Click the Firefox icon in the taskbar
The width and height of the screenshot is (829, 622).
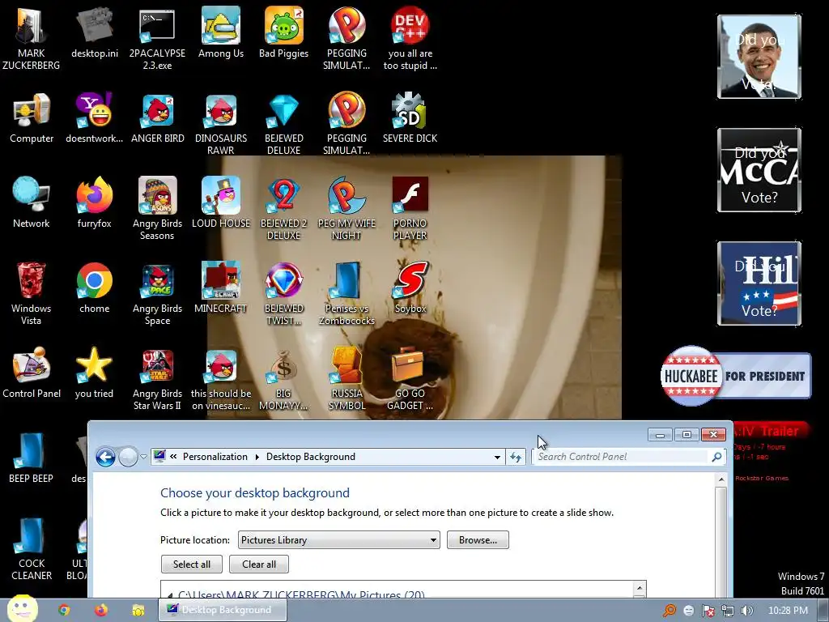pos(101,610)
